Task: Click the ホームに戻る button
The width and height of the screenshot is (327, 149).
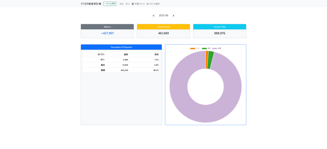Action: click(x=110, y=4)
